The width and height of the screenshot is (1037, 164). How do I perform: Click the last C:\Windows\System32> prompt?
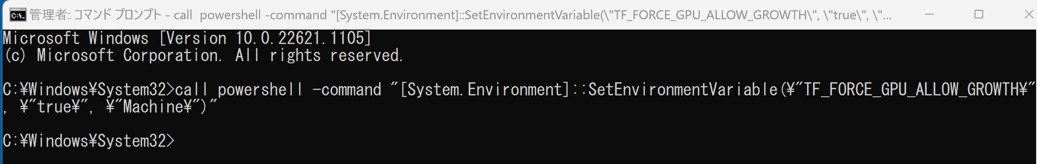click(89, 141)
